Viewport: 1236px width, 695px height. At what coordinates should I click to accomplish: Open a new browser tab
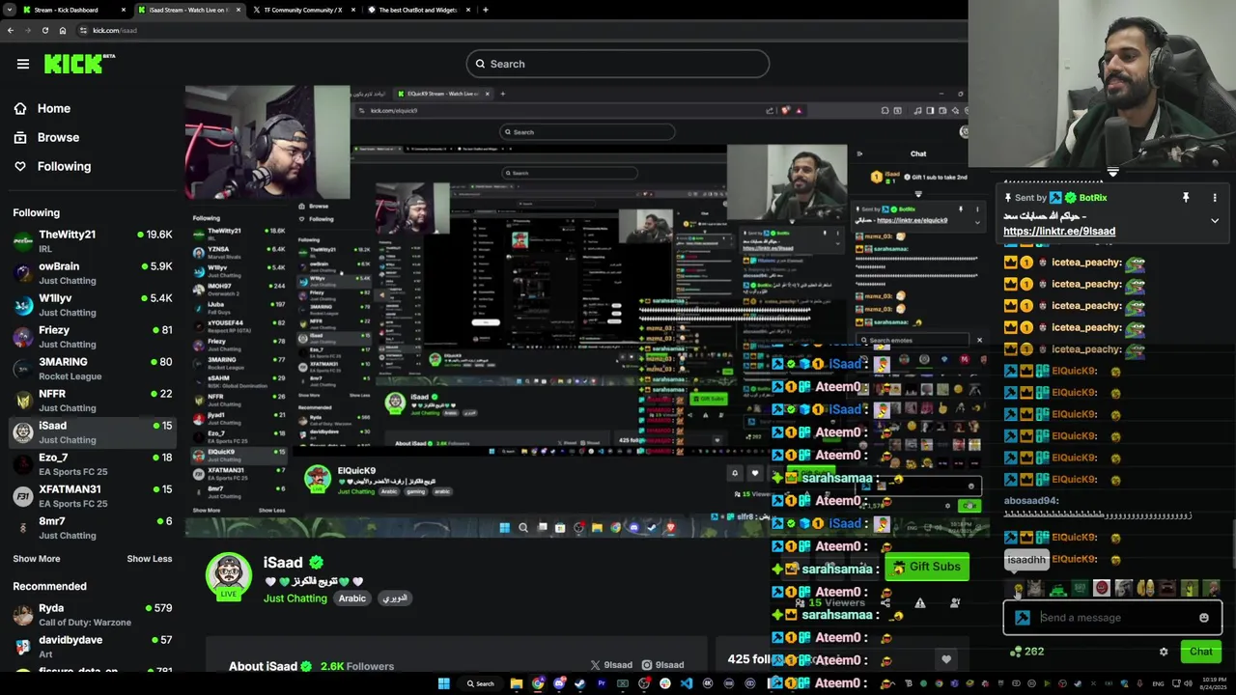tap(485, 10)
